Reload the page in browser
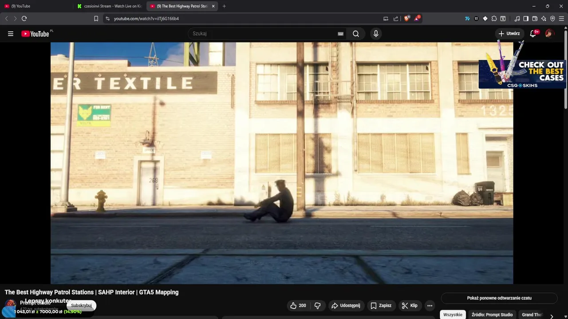The width and height of the screenshot is (568, 319). pyautogui.click(x=24, y=19)
